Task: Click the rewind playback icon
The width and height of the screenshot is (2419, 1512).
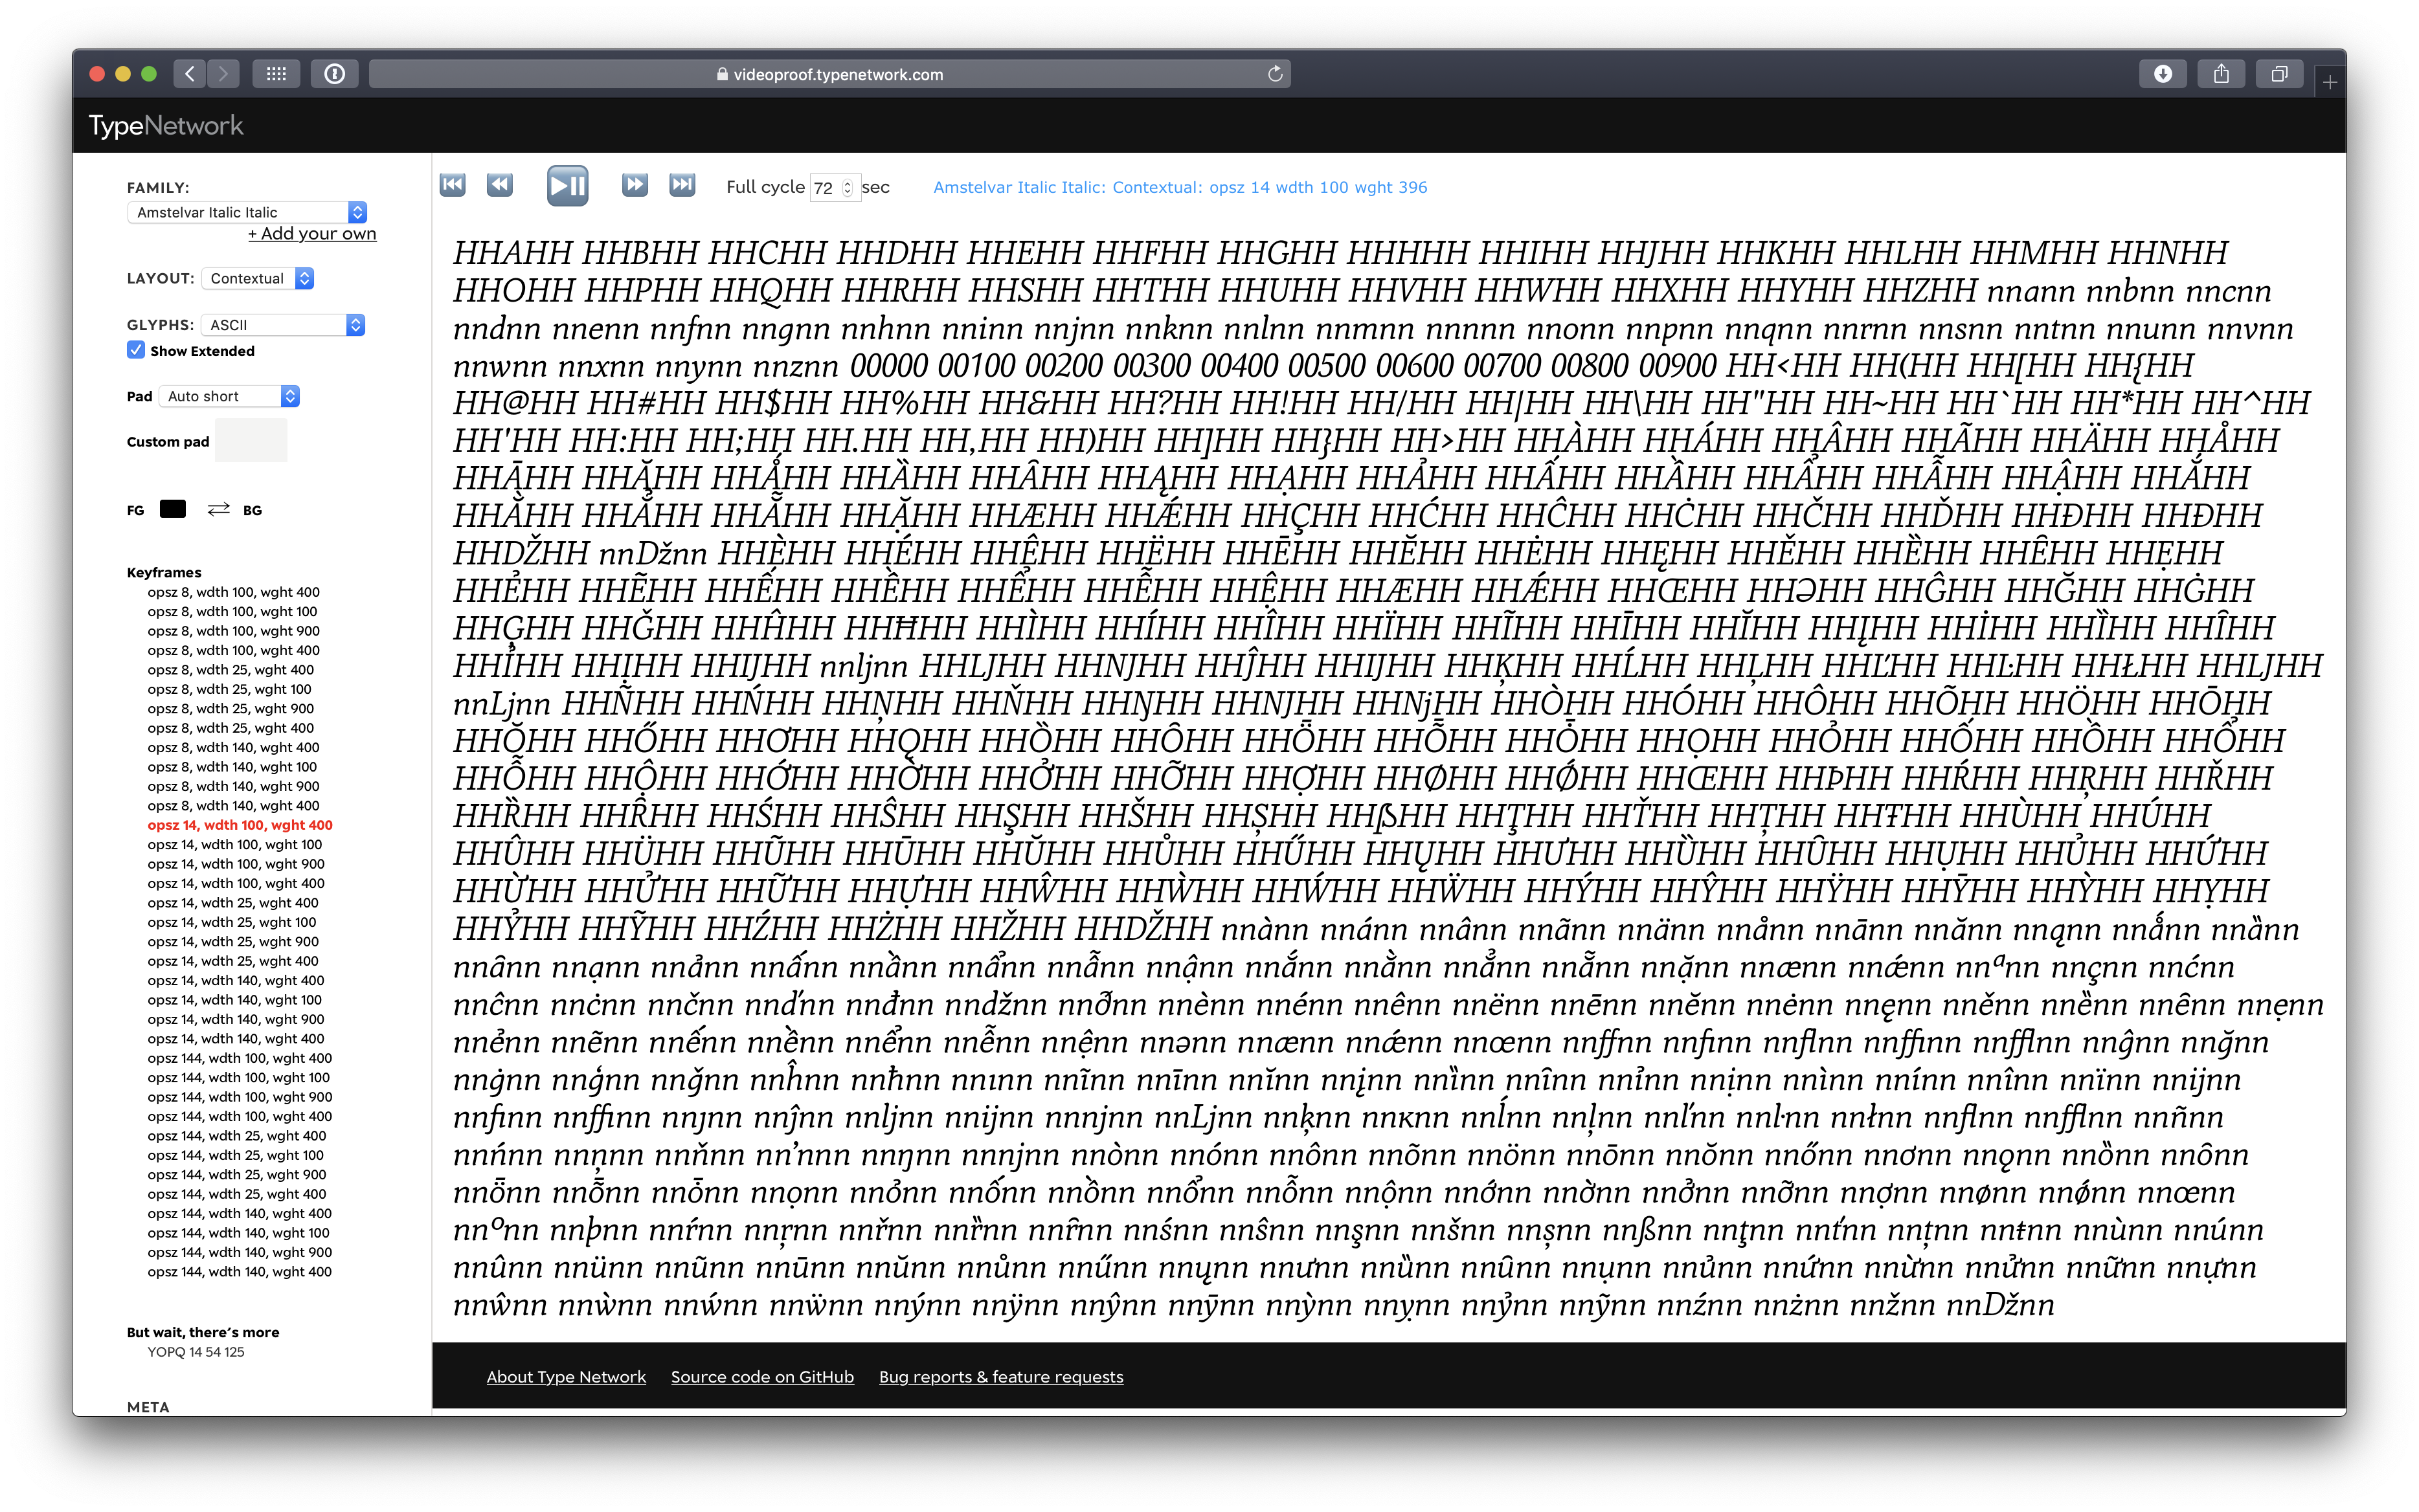Action: 499,185
